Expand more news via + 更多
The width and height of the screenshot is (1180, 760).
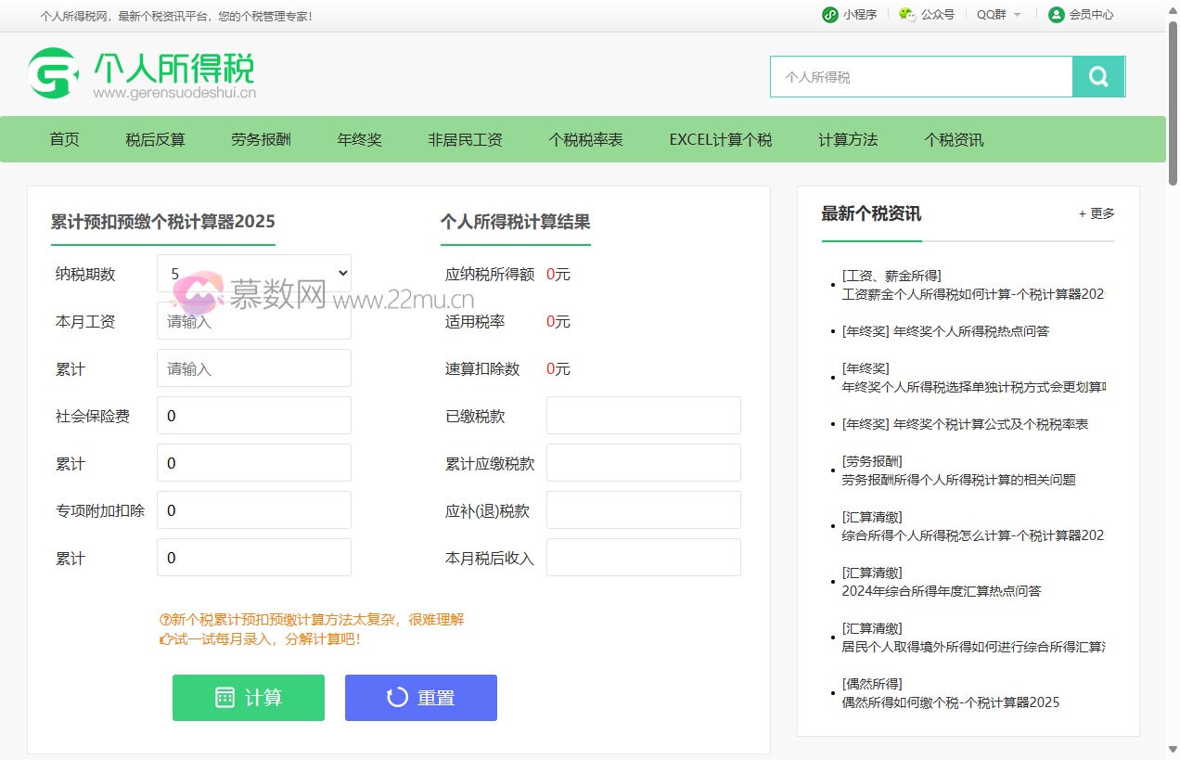click(1096, 213)
